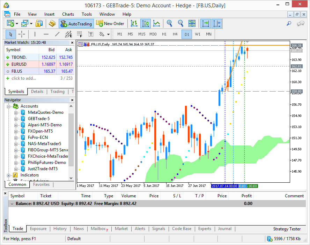Open the Mailbox tab in Toolbox
This screenshot has width=310, height=245.
pyautogui.click(x=99, y=229)
